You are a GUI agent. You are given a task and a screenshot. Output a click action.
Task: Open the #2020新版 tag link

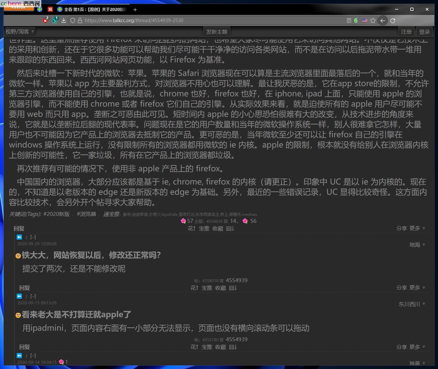pos(57,214)
